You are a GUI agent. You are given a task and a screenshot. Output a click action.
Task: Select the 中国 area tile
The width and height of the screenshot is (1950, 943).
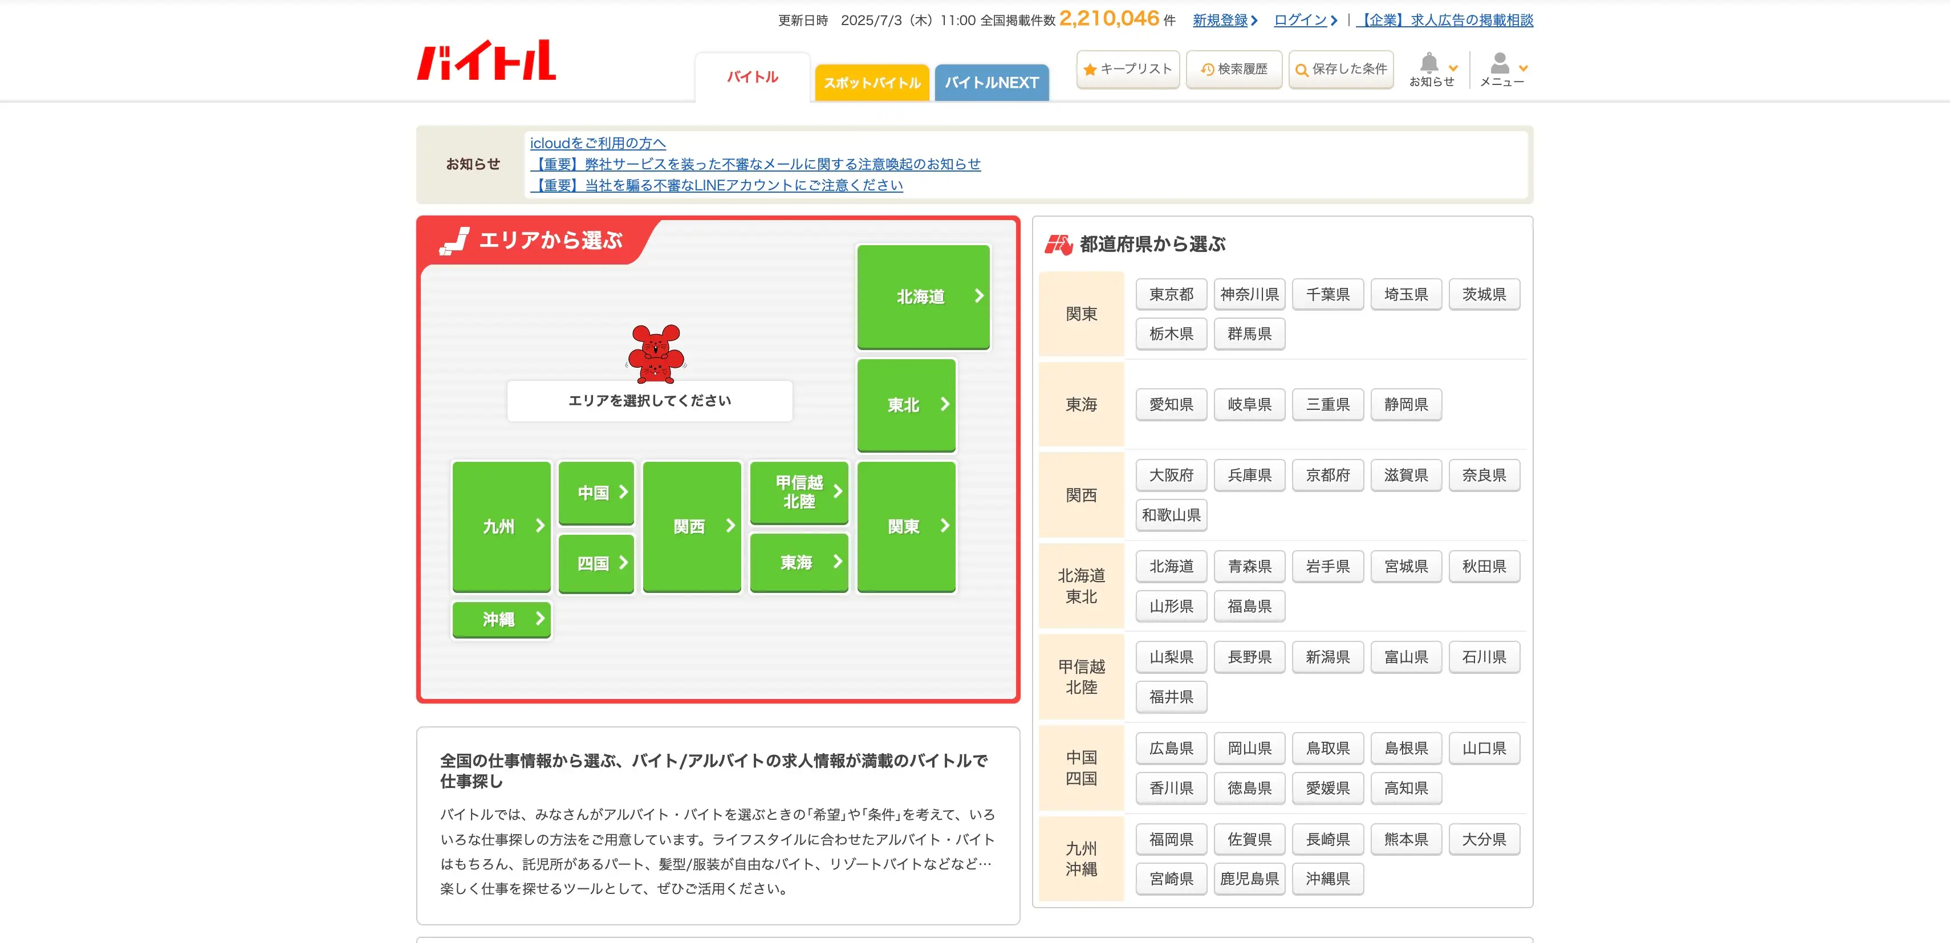(596, 493)
